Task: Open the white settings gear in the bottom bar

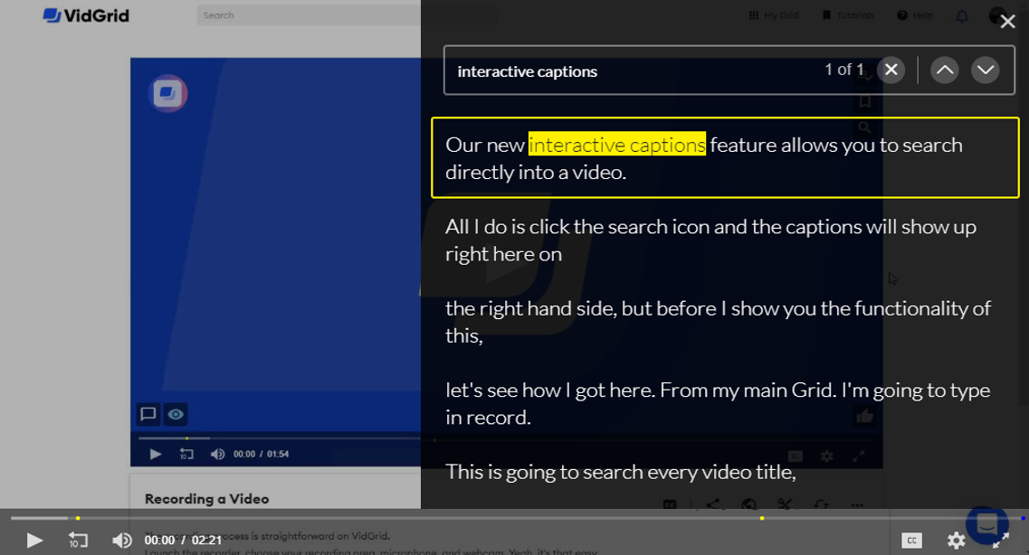Action: tap(957, 540)
